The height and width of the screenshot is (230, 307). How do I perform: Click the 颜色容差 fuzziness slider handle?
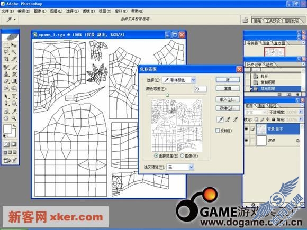168,95
